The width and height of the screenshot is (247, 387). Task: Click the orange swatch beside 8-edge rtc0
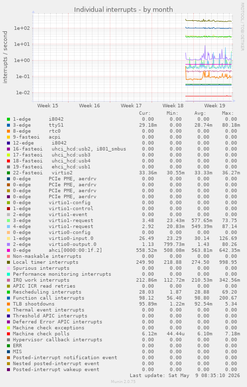8,131
